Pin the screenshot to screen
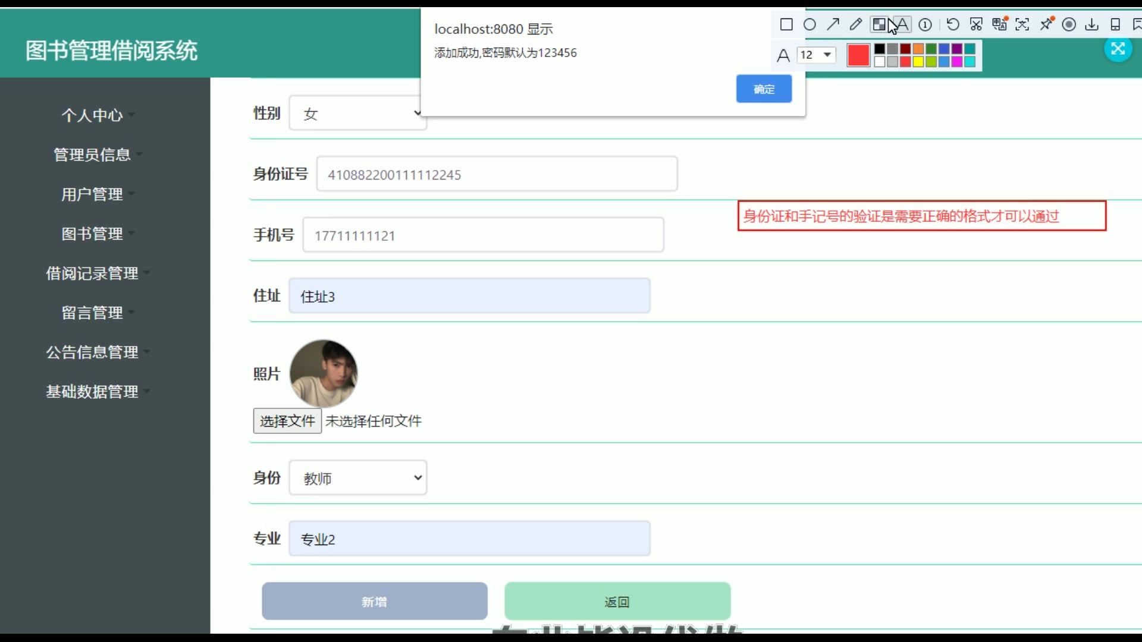 click(x=1046, y=24)
